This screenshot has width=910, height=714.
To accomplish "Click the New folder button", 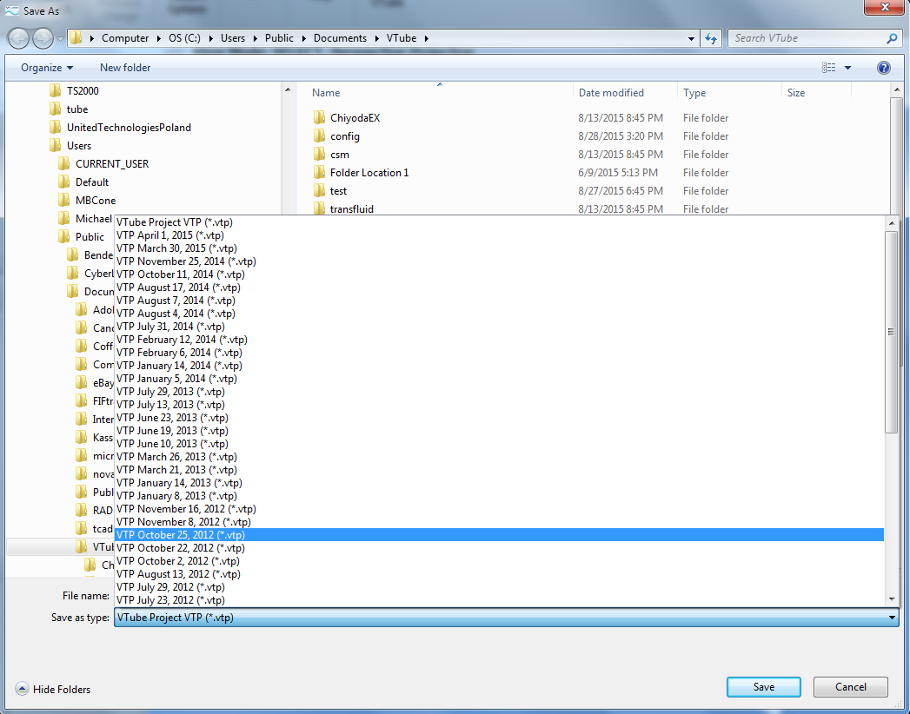I will click(x=125, y=68).
